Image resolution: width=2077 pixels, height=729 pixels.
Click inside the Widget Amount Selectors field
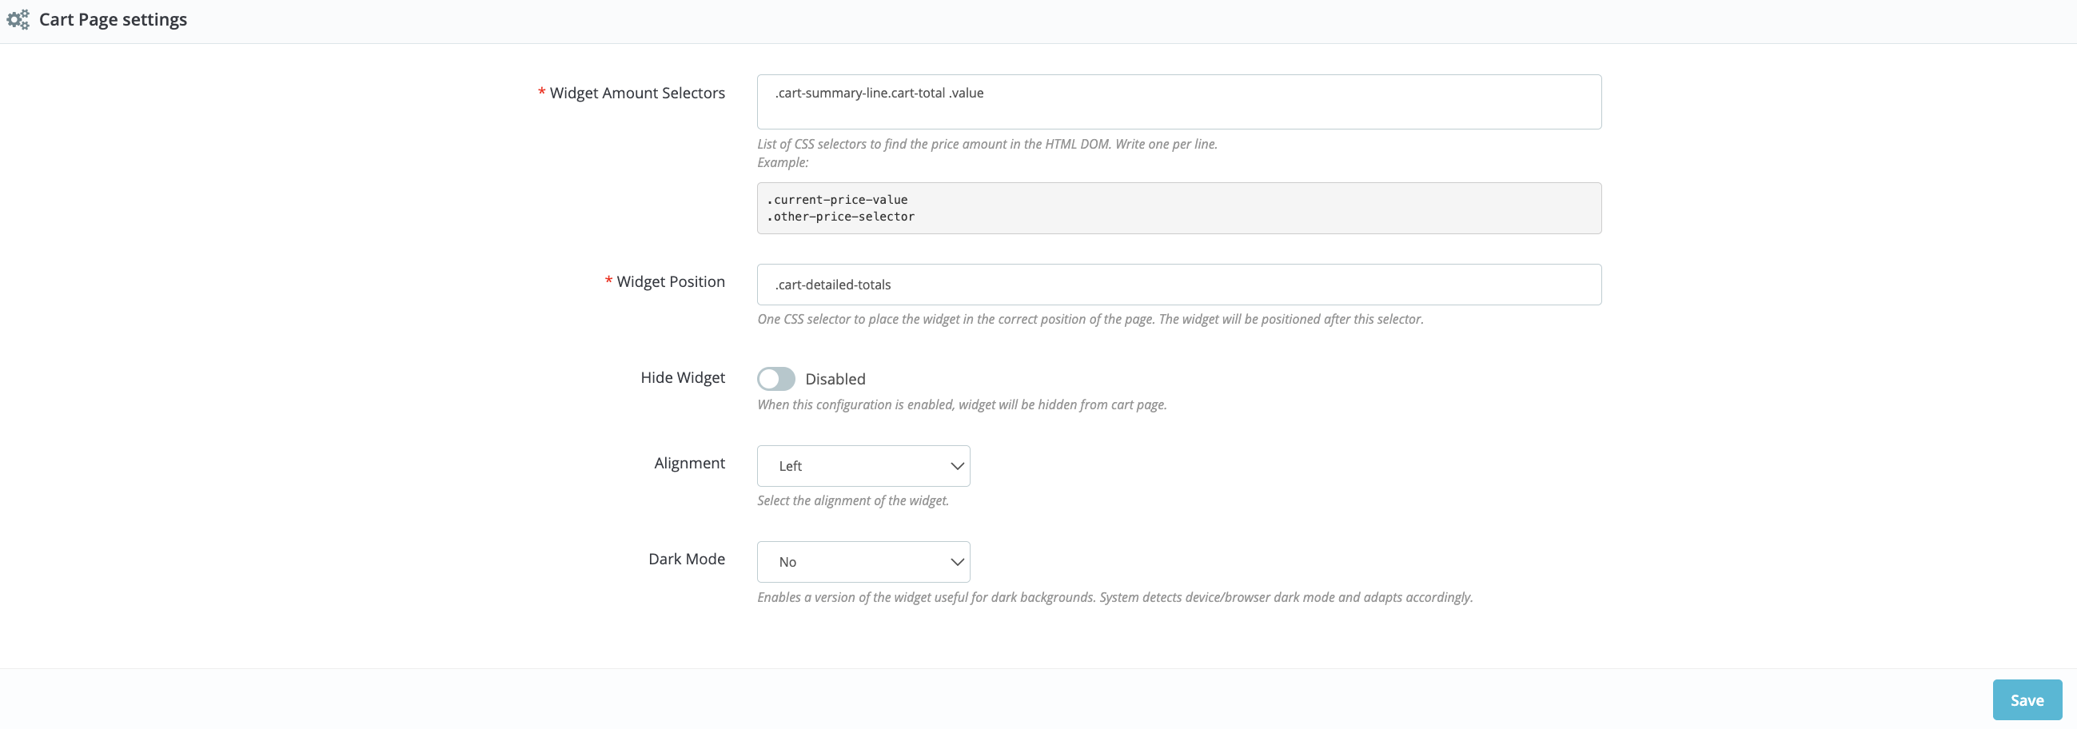1178,102
